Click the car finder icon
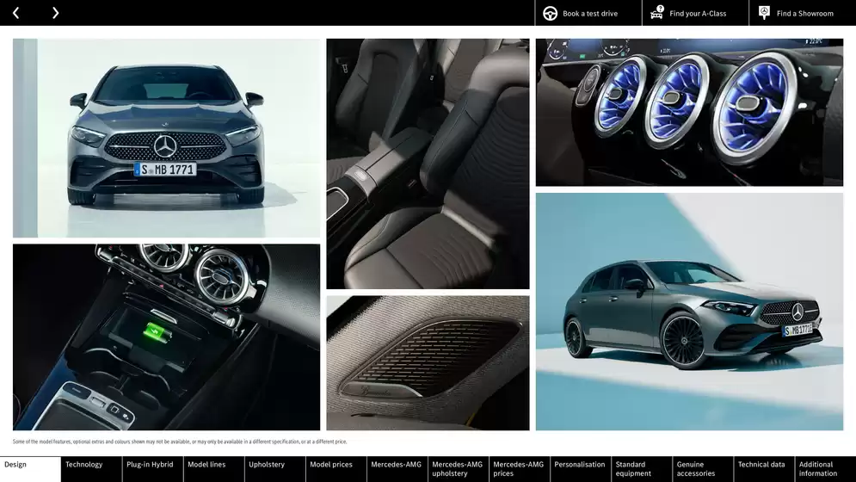 656,13
